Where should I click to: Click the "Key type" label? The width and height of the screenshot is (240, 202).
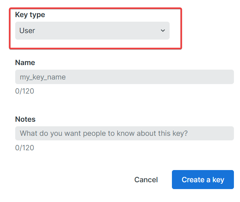pos(30,15)
